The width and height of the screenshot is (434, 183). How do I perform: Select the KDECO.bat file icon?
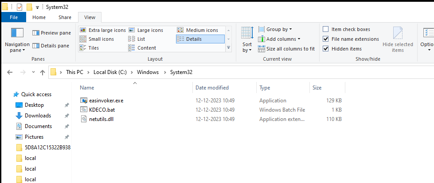tap(84, 110)
